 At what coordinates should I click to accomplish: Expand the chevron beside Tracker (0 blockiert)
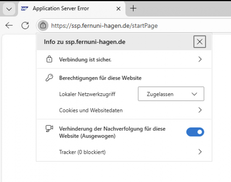200,152
